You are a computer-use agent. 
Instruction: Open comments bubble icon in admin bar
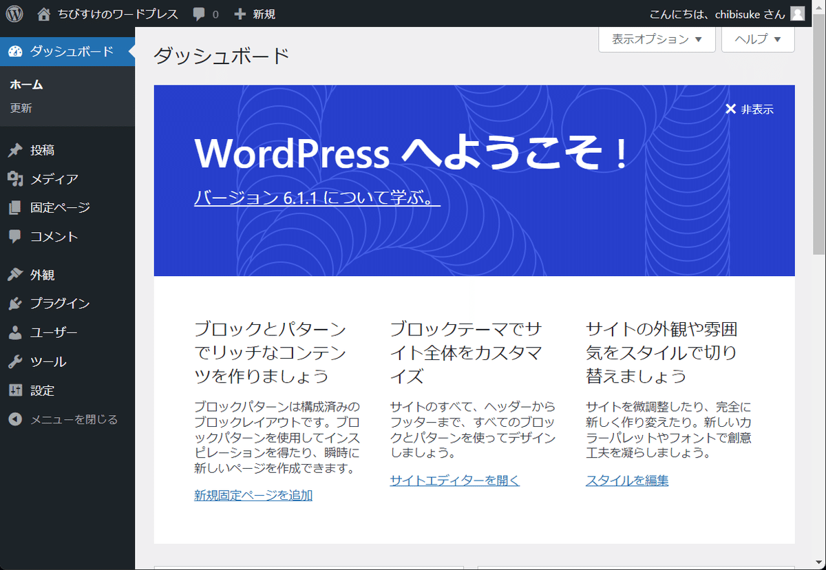coord(199,14)
